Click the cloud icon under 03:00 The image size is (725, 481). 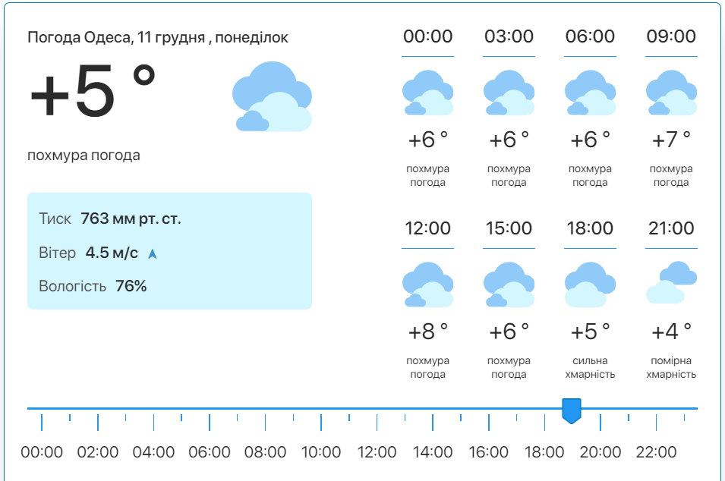[509, 93]
